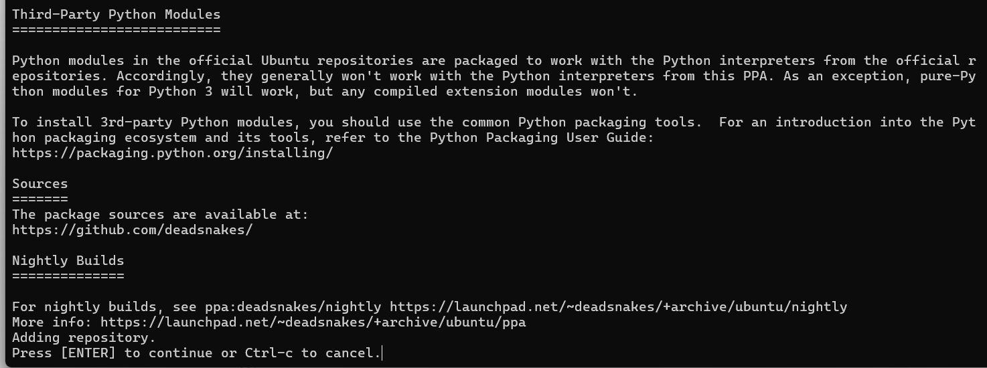Click the "ppa:deadsnakes/nightly" text

293,307
